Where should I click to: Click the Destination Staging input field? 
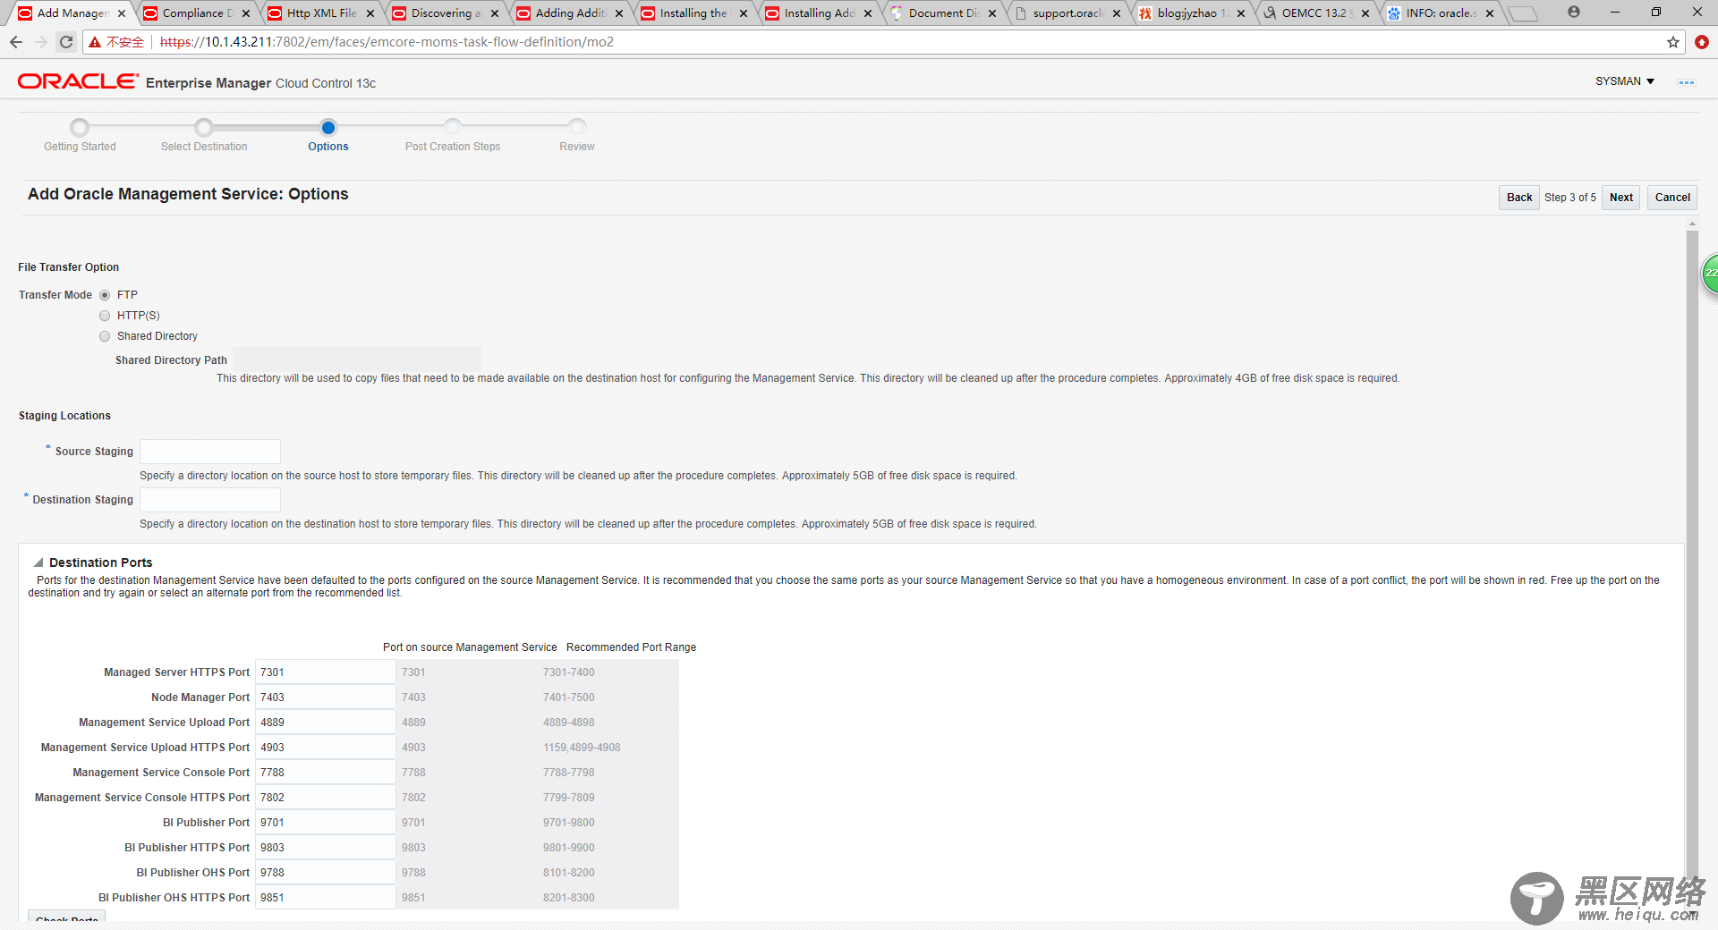coord(210,500)
